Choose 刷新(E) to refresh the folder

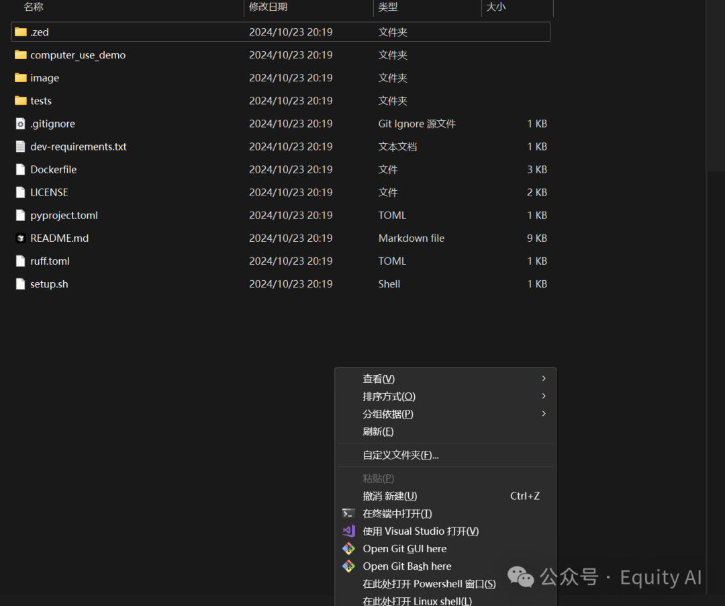pos(446,431)
